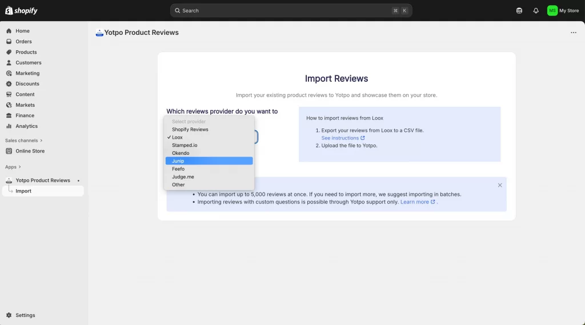
Task: Open the three-dot more actions menu
Action: pyautogui.click(x=574, y=33)
